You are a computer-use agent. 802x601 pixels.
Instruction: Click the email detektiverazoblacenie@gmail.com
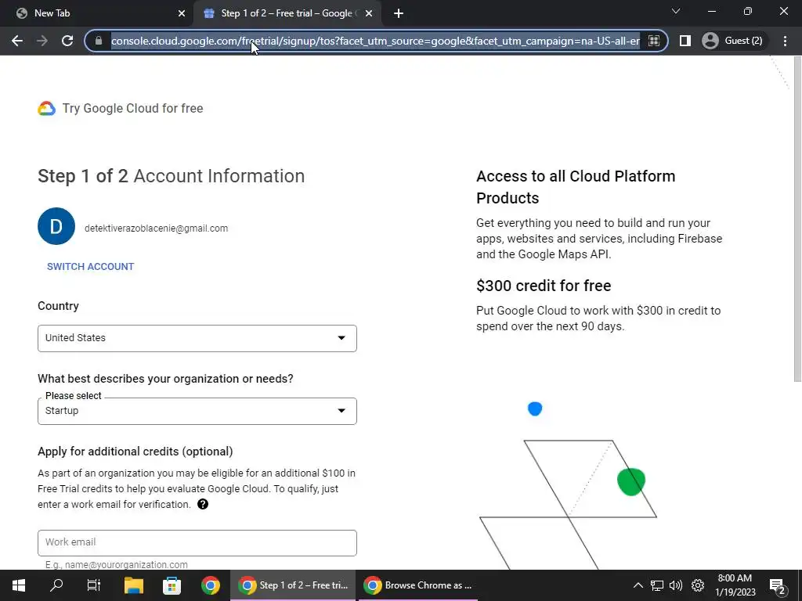[x=156, y=229]
